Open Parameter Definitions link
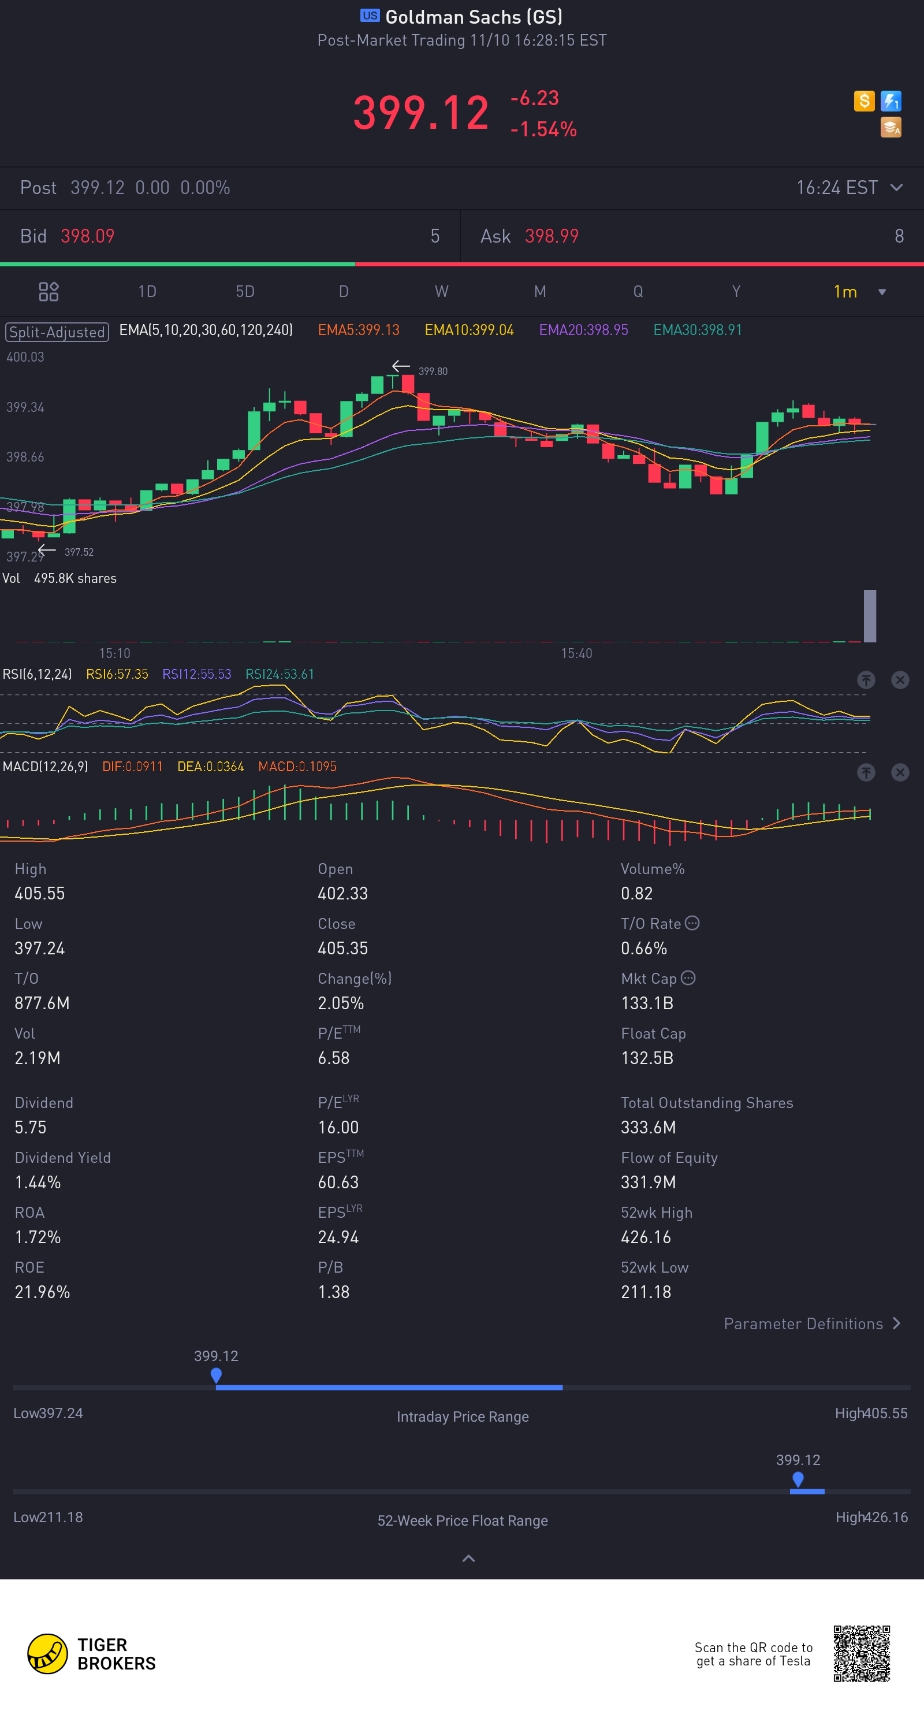Image resolution: width=924 pixels, height=1729 pixels. [812, 1323]
